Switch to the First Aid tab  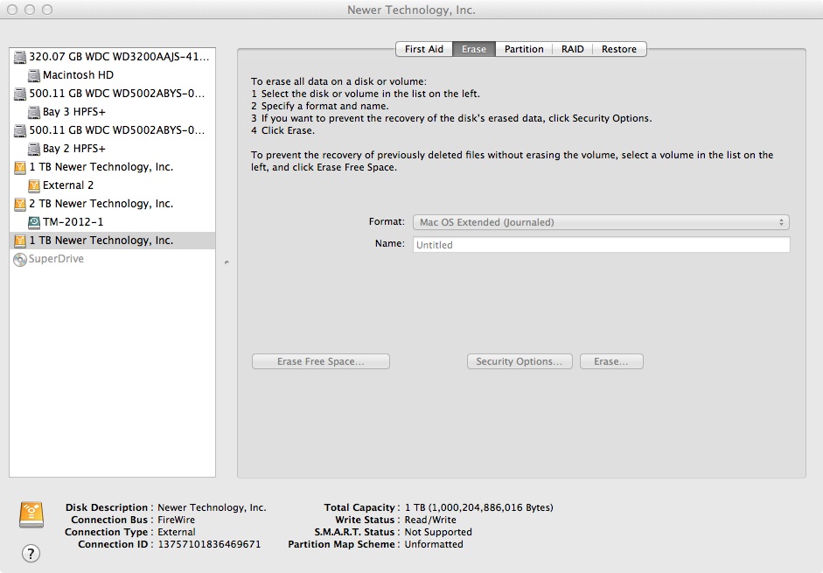(x=424, y=49)
